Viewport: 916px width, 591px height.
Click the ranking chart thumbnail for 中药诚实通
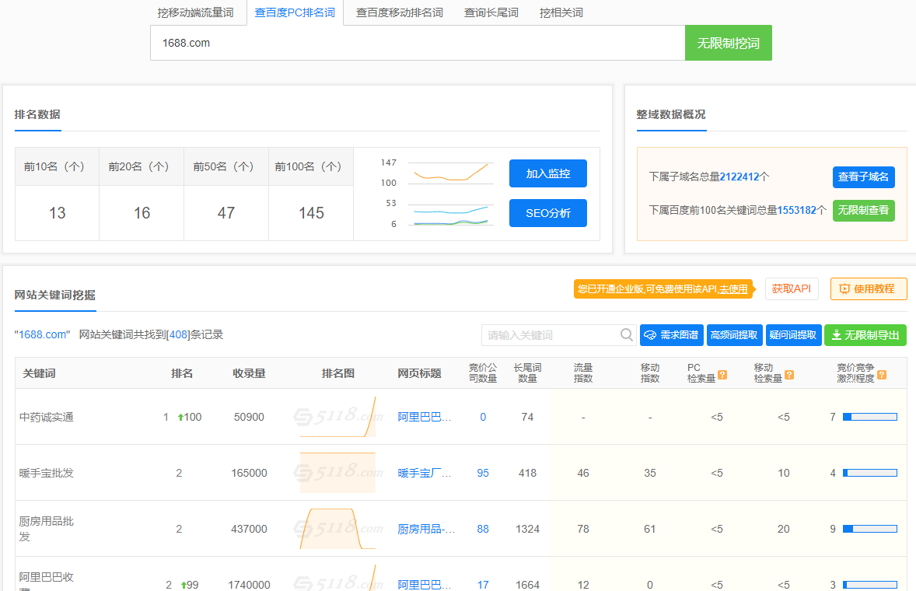click(337, 416)
